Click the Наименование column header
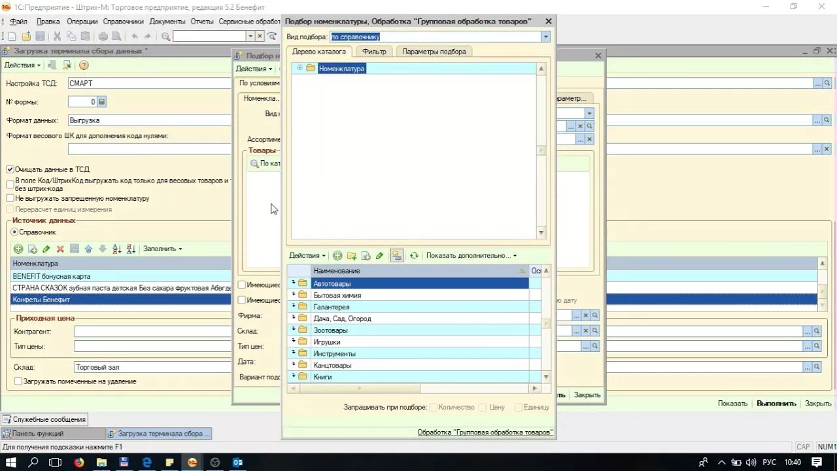 point(419,271)
